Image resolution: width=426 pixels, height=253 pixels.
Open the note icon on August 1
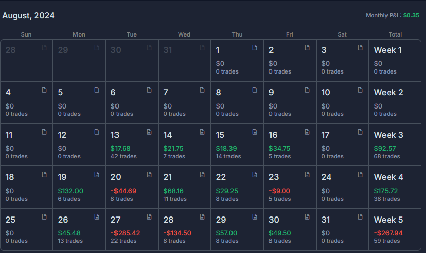[x=255, y=47]
